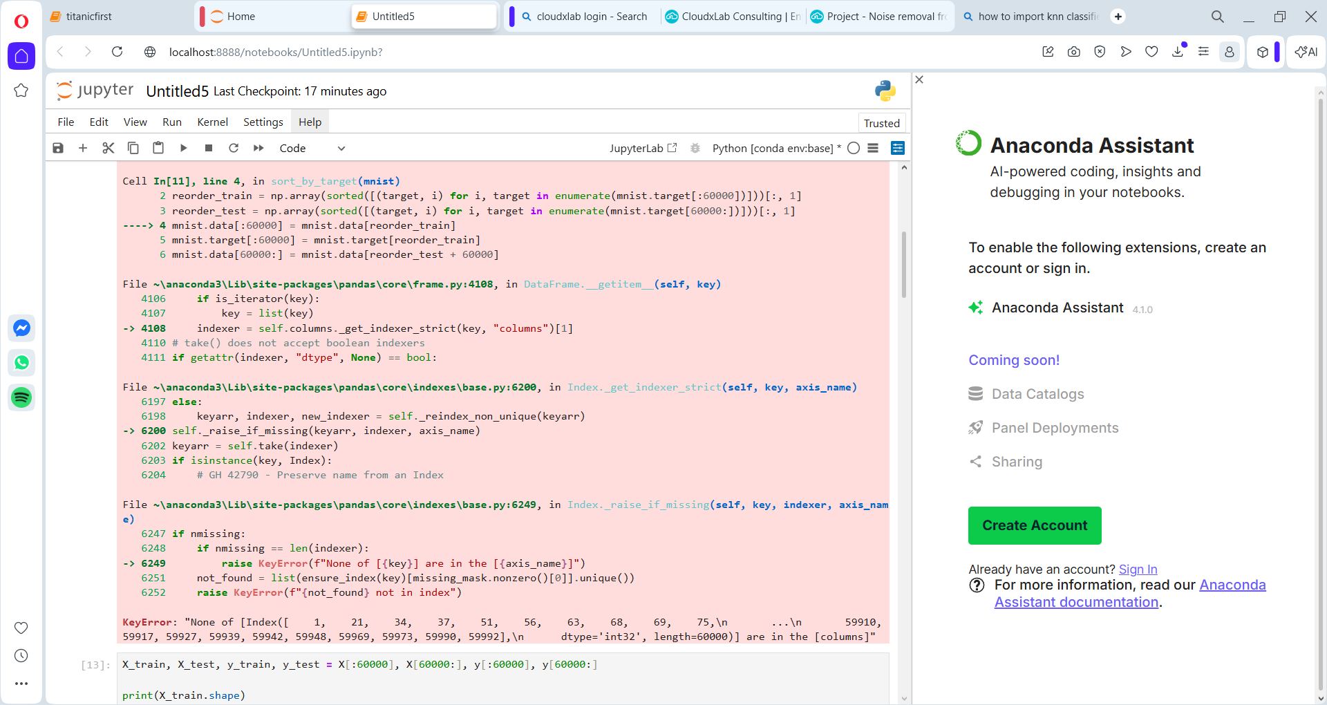1327x705 pixels.
Task: Open the Kernel menu
Action: coord(212,122)
